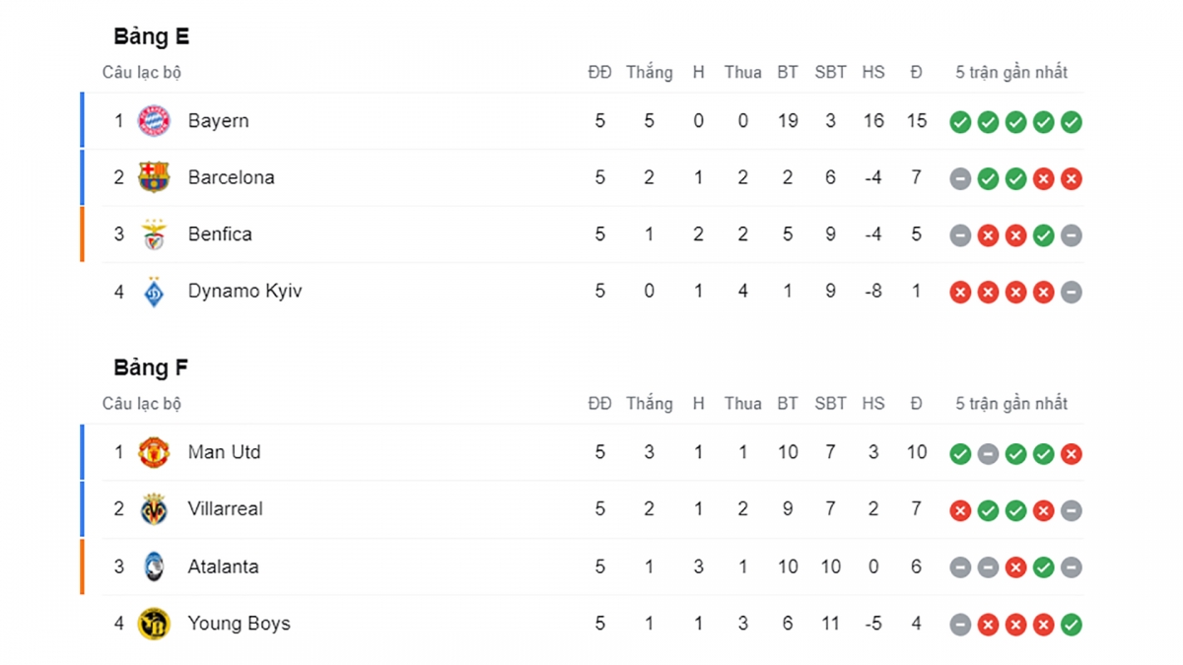Screen dimensions: 1183x665
Task: Click Bayern's first green win checkmark
Action: (960, 122)
